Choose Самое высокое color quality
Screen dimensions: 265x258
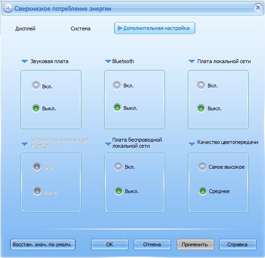[202, 167]
